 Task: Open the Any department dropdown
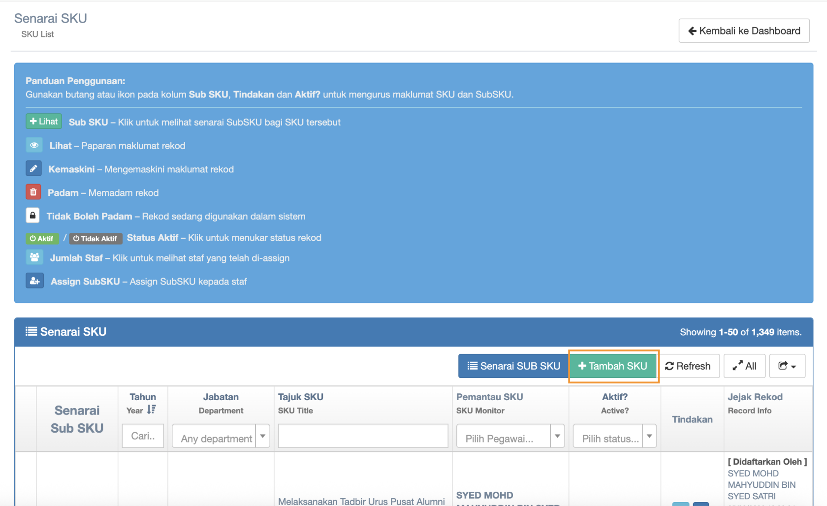pos(221,437)
